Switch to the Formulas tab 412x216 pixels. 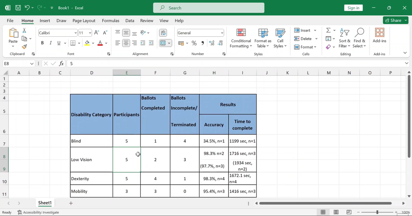coord(110,20)
